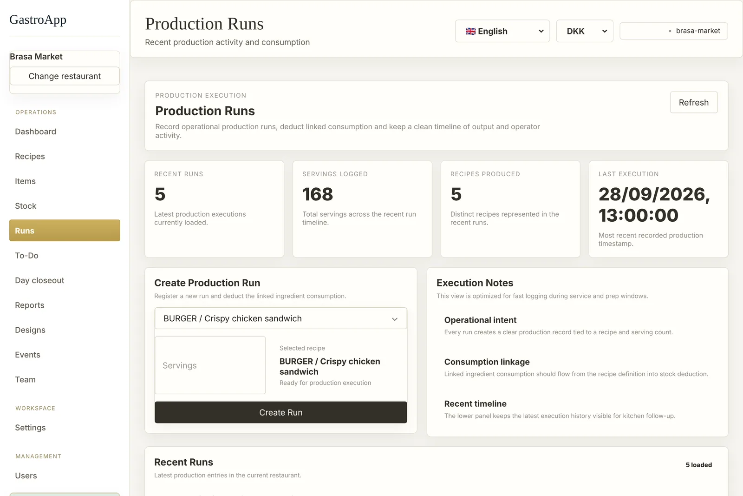Click the Change restaurant button

(65, 76)
